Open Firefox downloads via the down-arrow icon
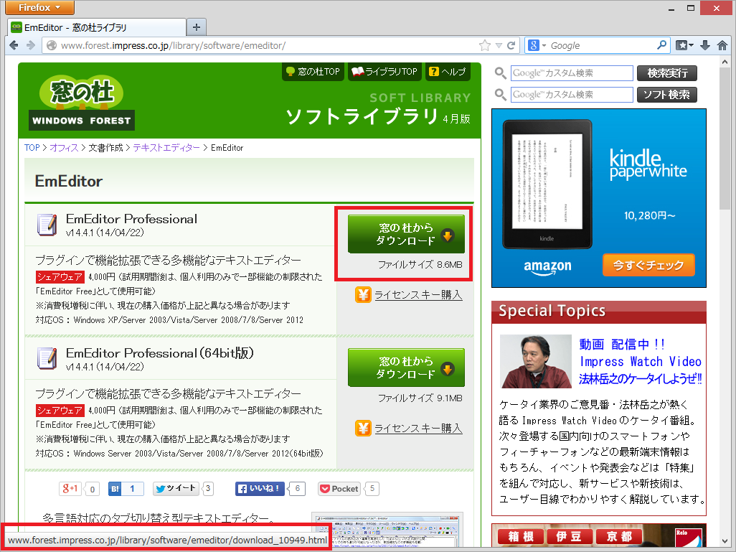The width and height of the screenshot is (736, 552). tap(706, 45)
